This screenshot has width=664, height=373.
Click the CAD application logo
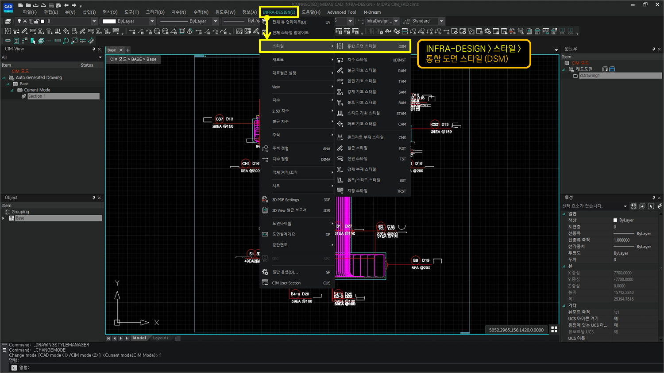click(8, 7)
